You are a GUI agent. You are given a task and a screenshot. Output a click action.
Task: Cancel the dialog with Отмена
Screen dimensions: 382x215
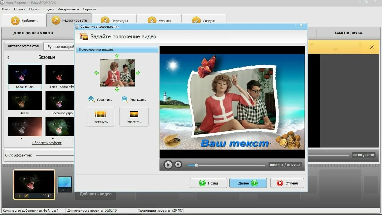[287, 183]
